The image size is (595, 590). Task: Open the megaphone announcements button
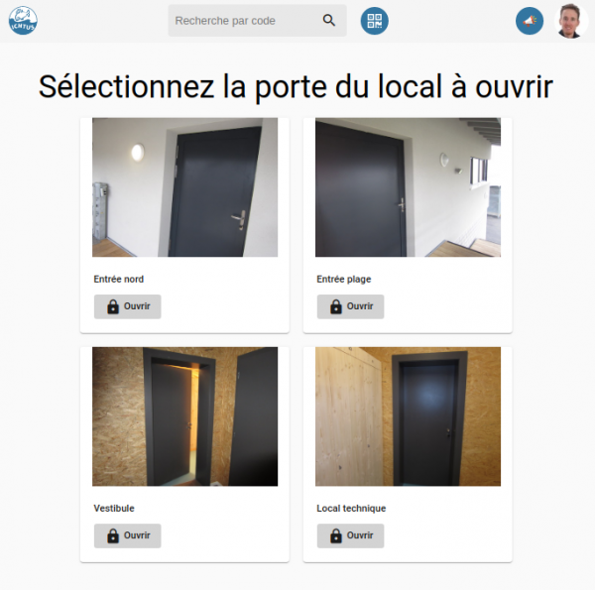coord(530,21)
